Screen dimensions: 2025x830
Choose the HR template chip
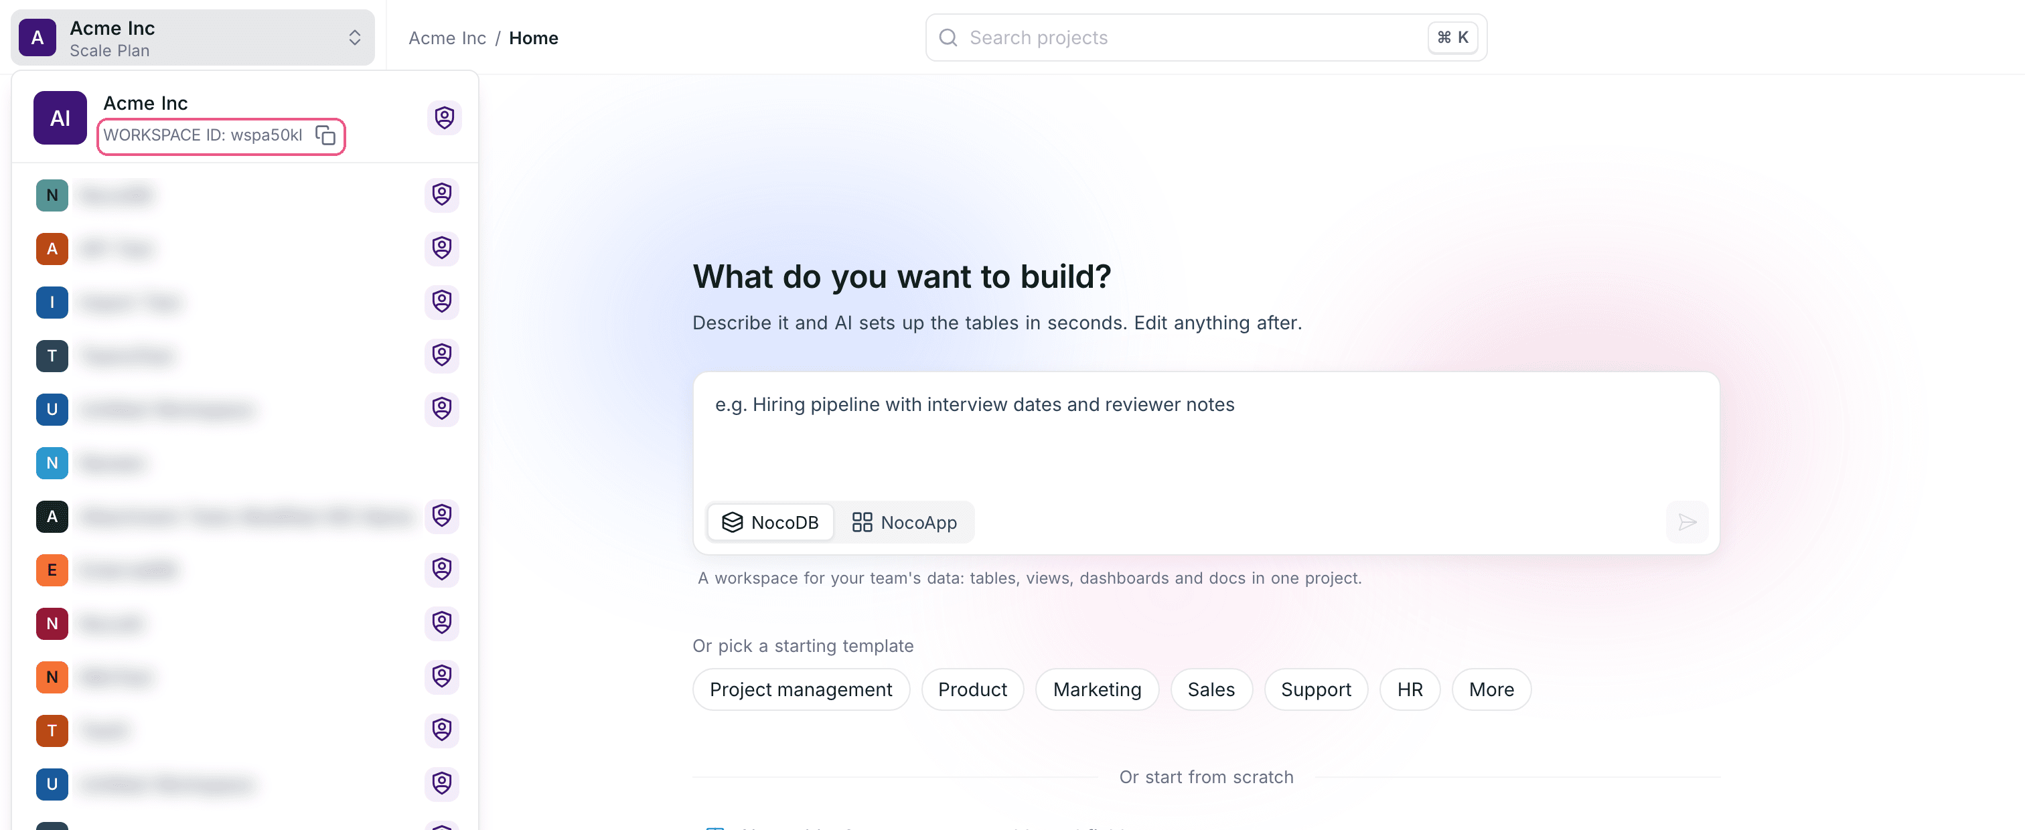pyautogui.click(x=1410, y=689)
